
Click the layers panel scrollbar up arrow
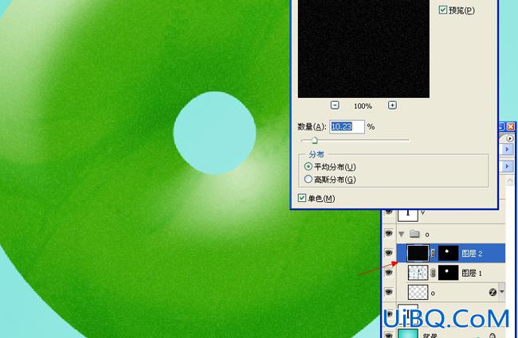[x=510, y=181]
